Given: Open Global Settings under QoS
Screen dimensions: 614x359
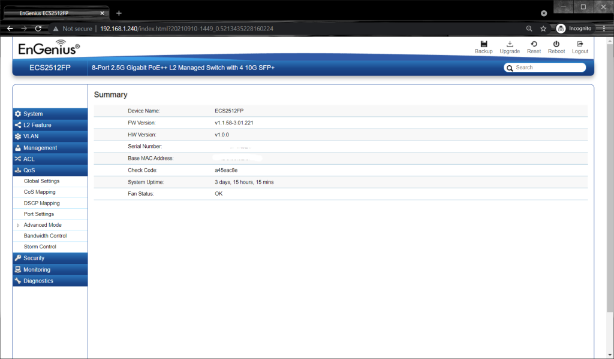Looking at the screenshot, I should [41, 181].
